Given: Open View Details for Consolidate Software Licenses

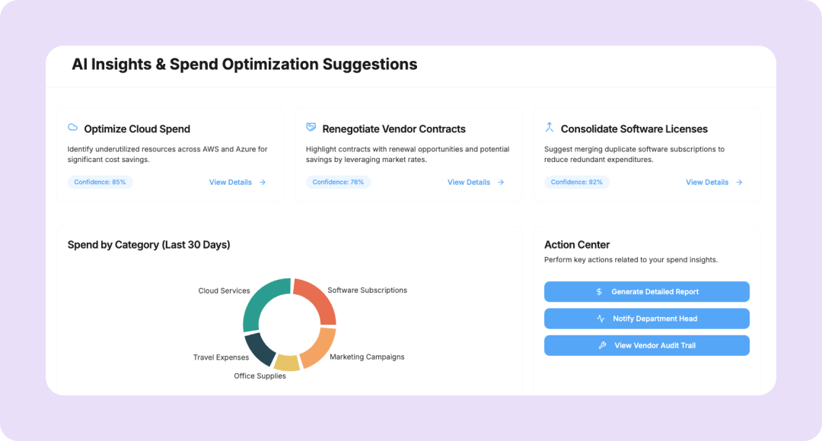Looking at the screenshot, I should 707,182.
